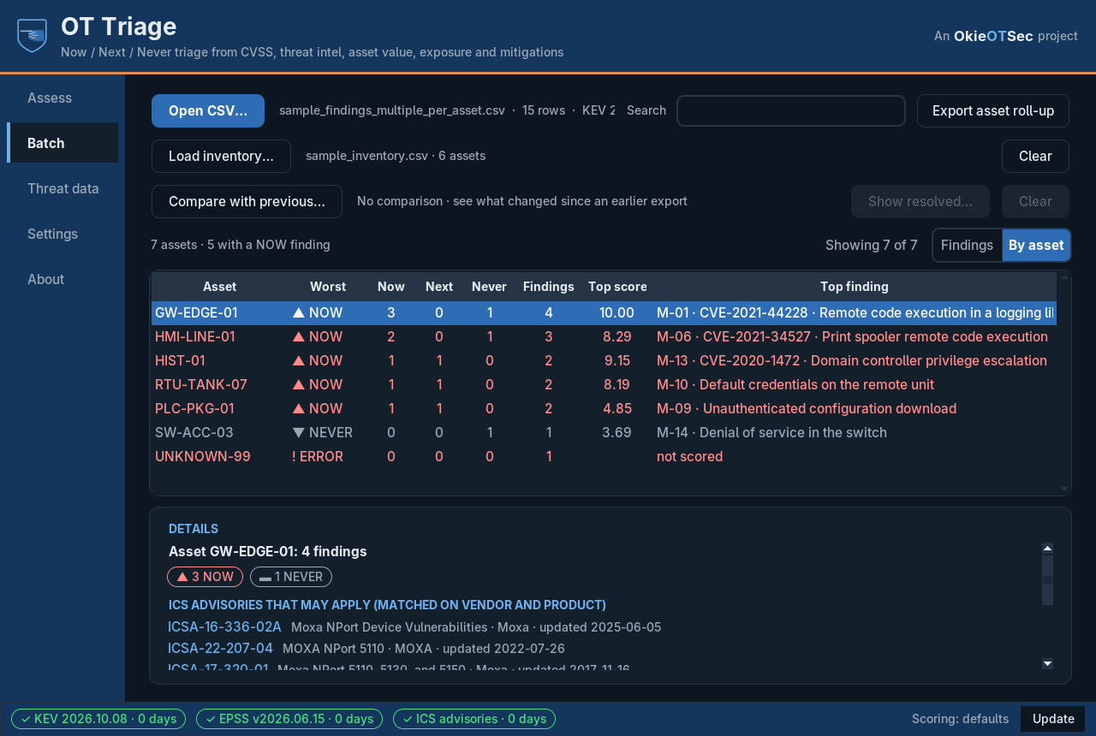This screenshot has height=736, width=1096.
Task: Click the details panel scroll-up arrow
Action: [1047, 548]
